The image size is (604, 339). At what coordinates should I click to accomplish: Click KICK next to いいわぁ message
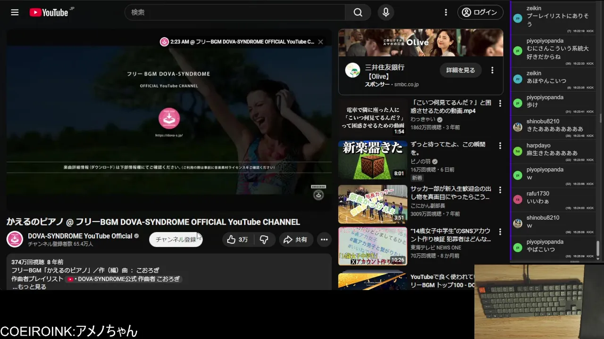(590, 208)
